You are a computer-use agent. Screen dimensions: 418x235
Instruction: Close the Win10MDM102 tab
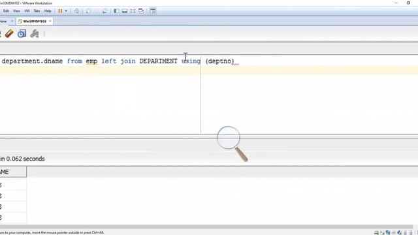[x=50, y=21]
